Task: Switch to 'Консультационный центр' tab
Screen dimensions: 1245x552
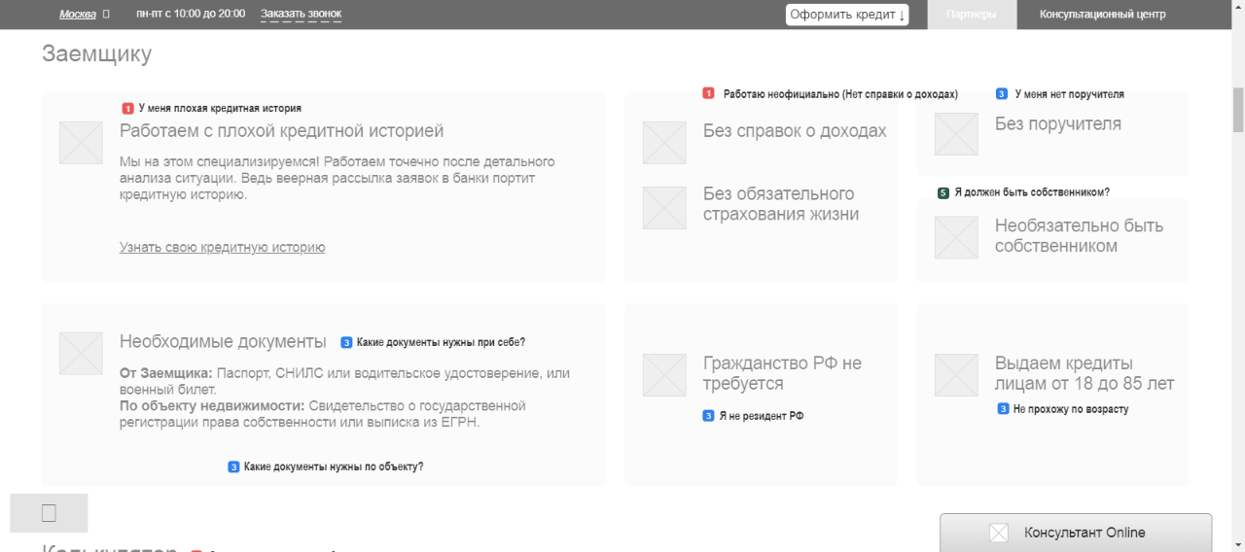Action: pyautogui.click(x=1102, y=15)
